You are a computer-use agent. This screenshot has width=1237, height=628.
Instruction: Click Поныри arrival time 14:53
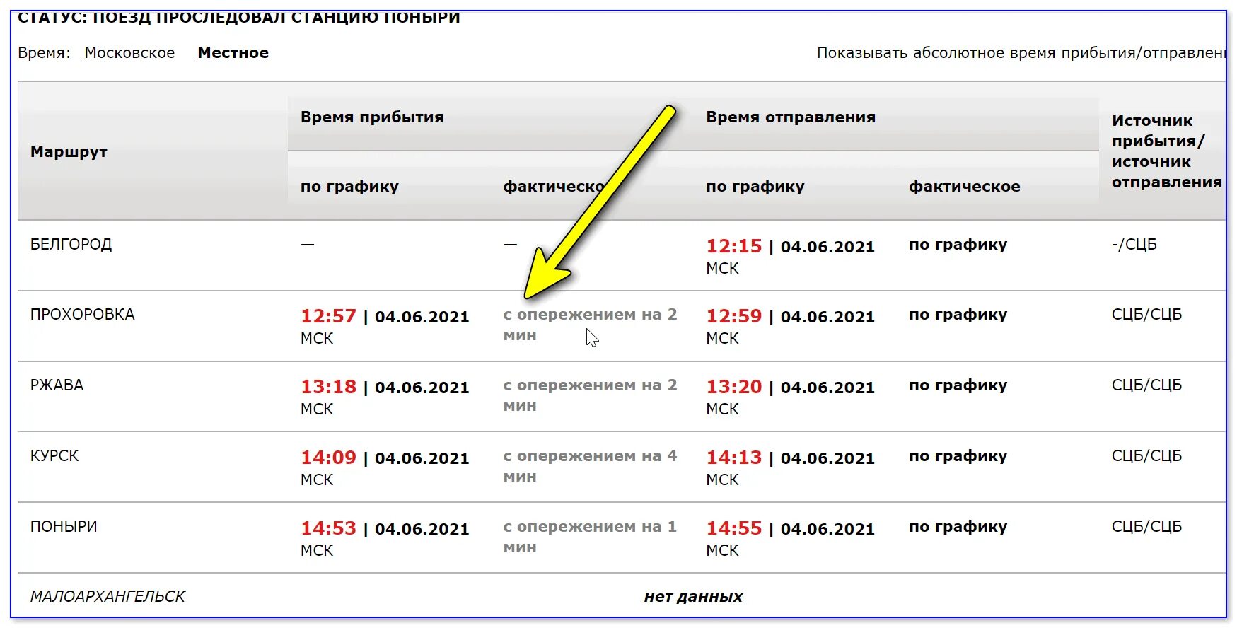(x=328, y=528)
